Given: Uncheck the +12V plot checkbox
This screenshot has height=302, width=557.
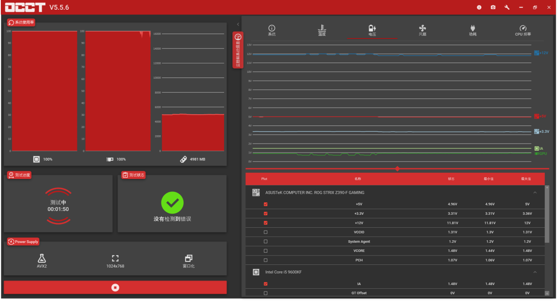Looking at the screenshot, I should click(x=265, y=223).
